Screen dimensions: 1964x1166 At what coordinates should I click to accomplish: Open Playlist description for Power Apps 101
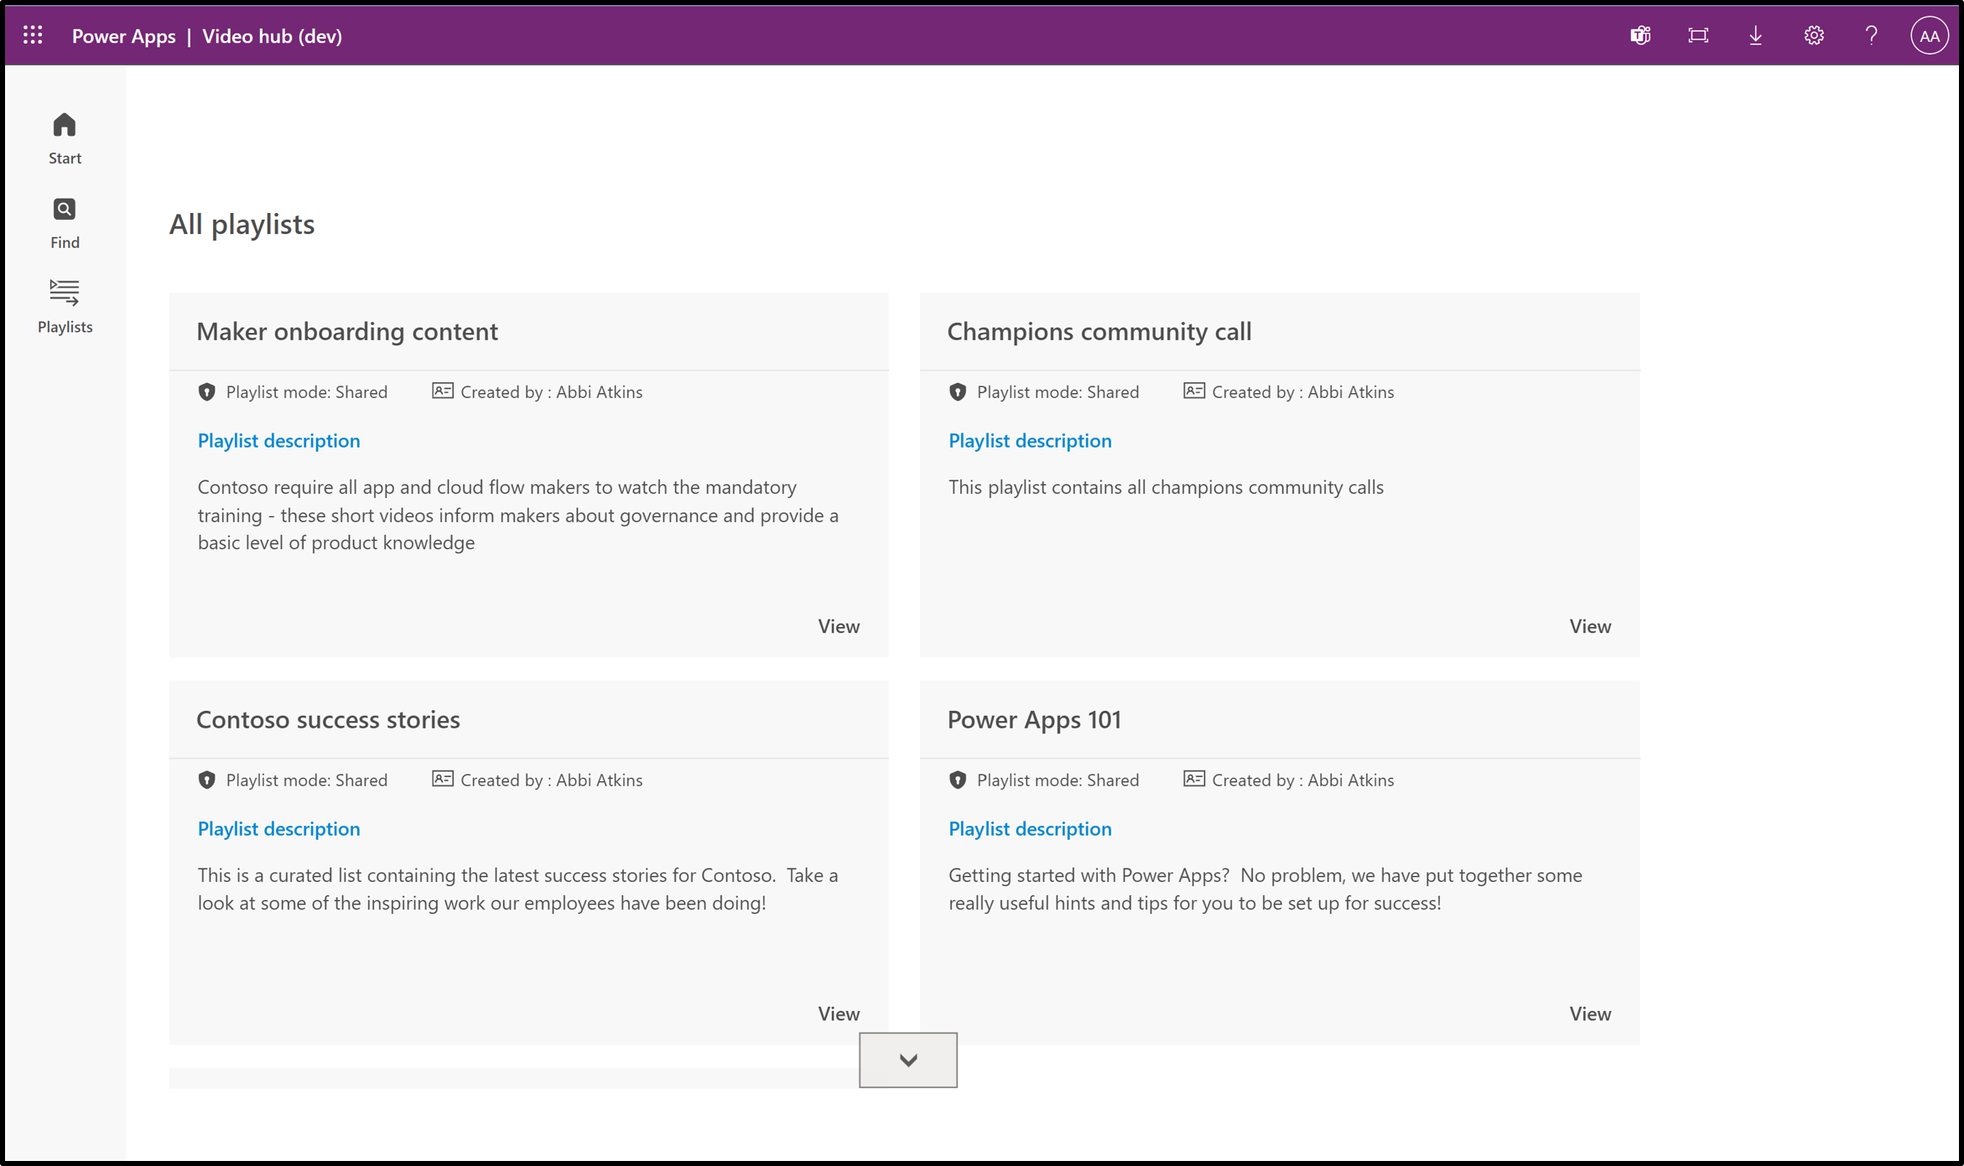click(1028, 827)
